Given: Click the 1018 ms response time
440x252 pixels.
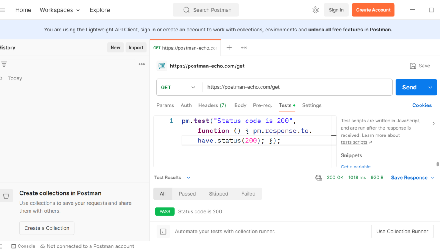Looking at the screenshot, I should point(357,178).
